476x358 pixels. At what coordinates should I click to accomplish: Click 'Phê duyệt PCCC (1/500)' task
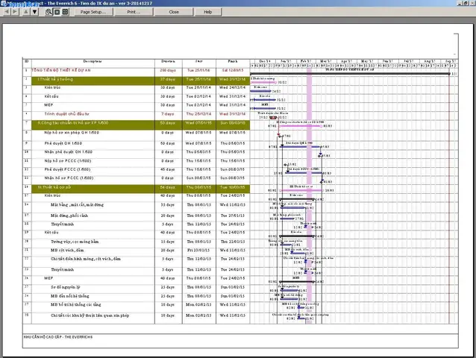click(x=67, y=169)
